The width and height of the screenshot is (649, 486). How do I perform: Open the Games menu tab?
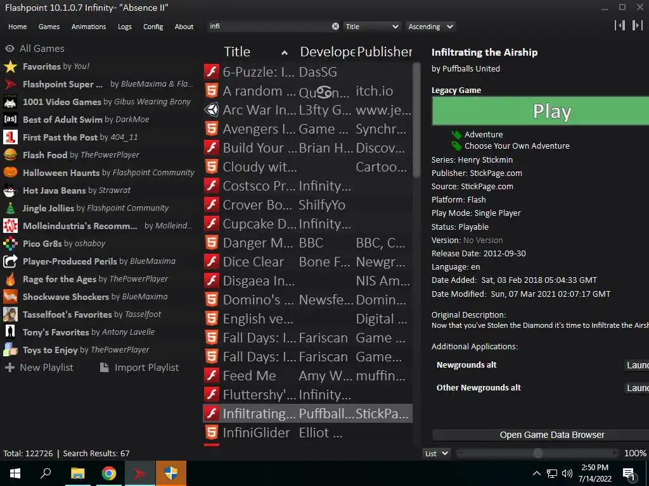click(49, 27)
